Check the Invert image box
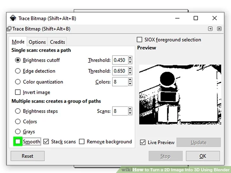The image size is (231, 173). (x=18, y=93)
